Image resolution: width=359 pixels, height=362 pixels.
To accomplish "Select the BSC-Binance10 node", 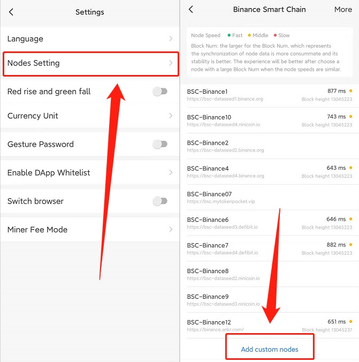I will (270, 120).
